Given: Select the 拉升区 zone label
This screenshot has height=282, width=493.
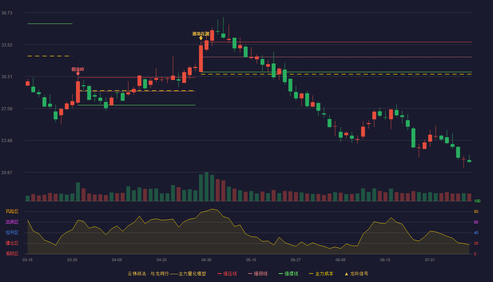Looking at the screenshot, I should pyautogui.click(x=12, y=233).
